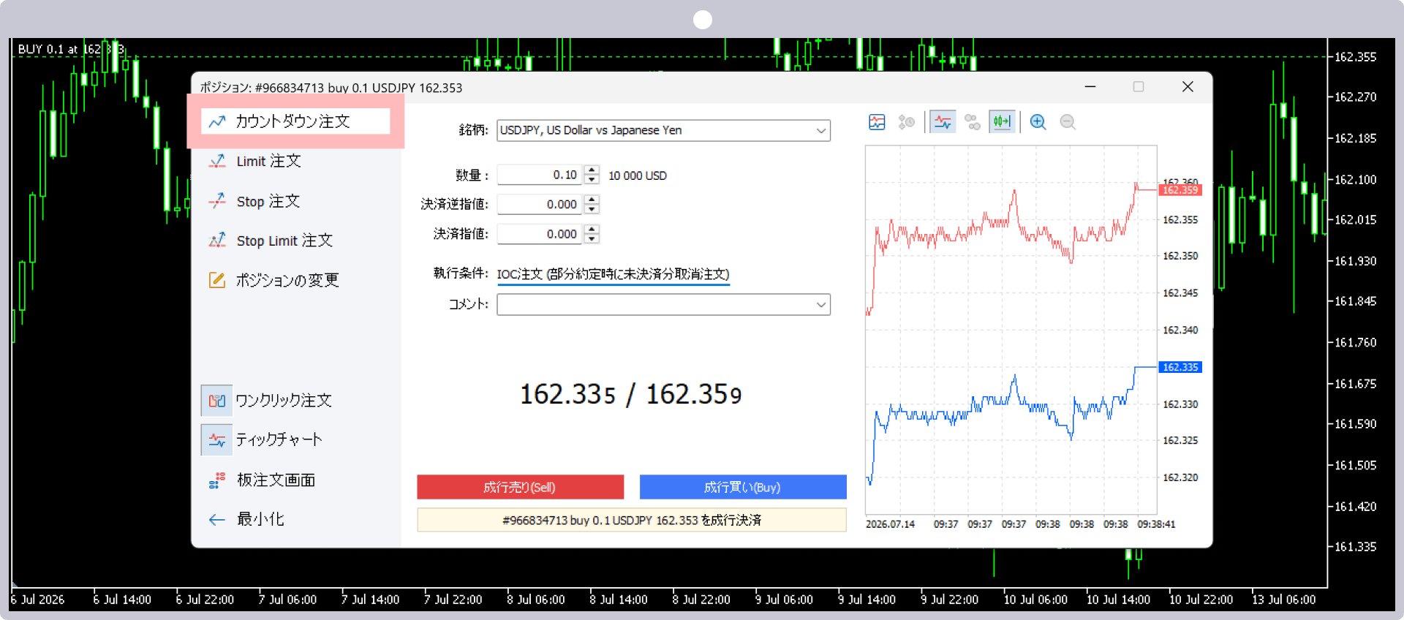
Task: Click the ask price 162.359 quote
Action: pos(694,395)
